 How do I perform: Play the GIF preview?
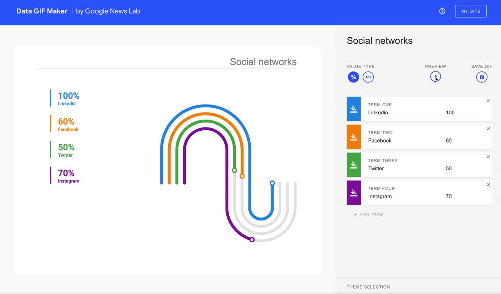coord(436,77)
